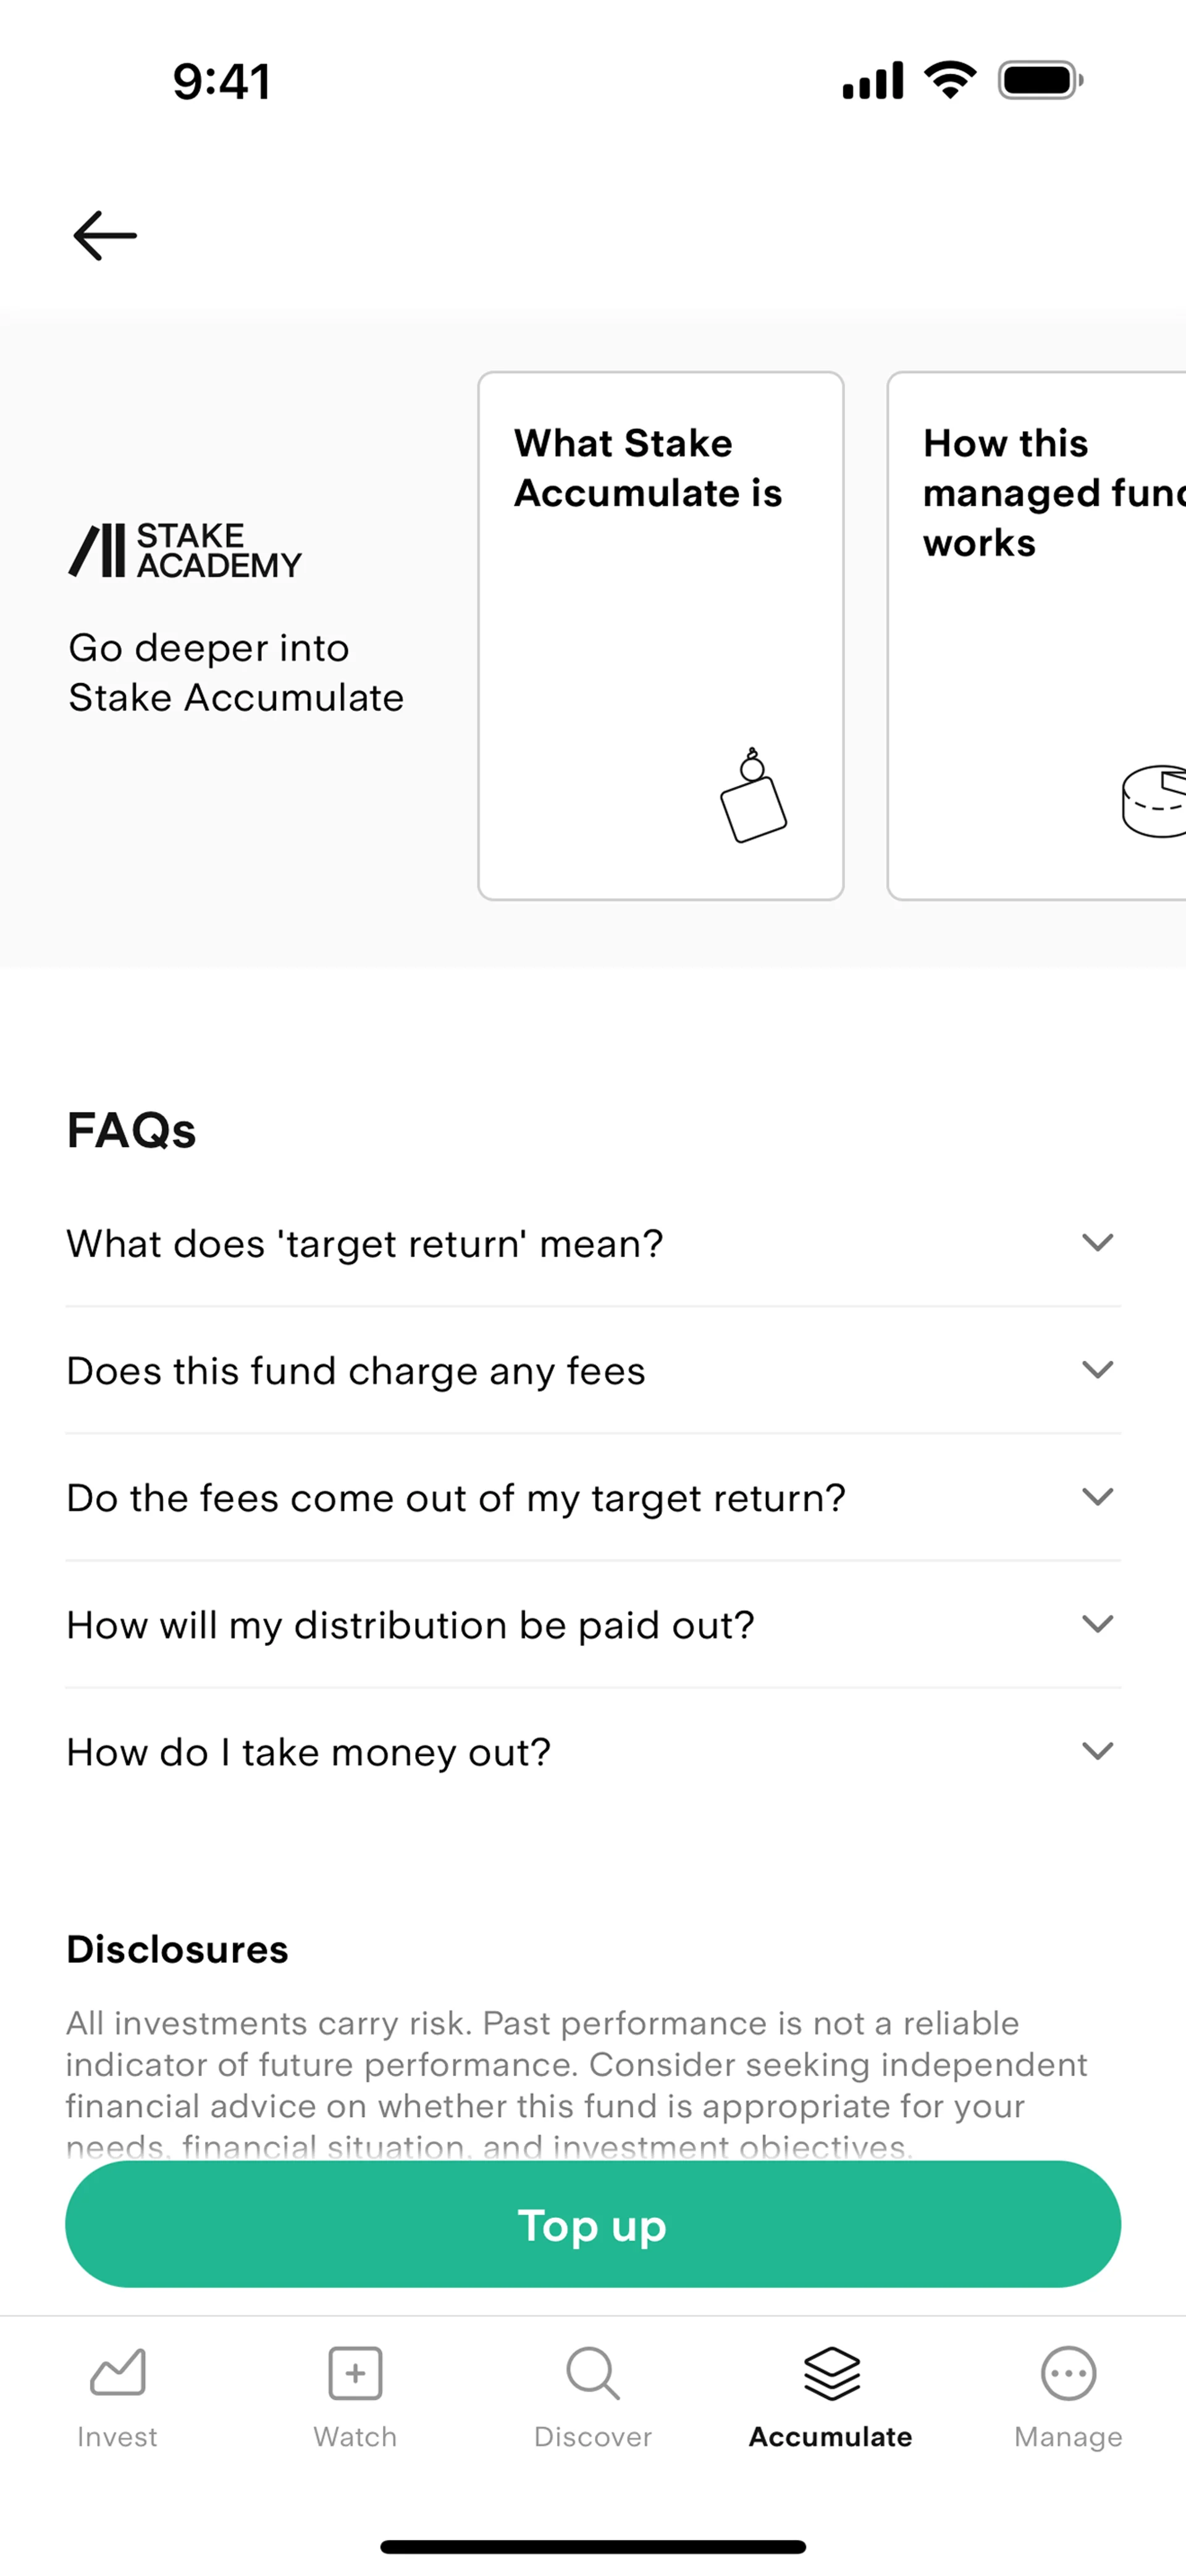Screen dimensions: 1186x2576
Task: Expand 'How will my distribution be paid out?'
Action: (1097, 1623)
